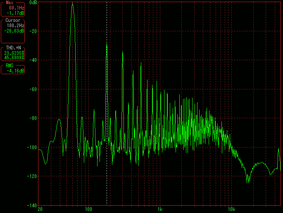Click the RMS value -4.16dB
This screenshot has width=283, height=213.
[15, 71]
